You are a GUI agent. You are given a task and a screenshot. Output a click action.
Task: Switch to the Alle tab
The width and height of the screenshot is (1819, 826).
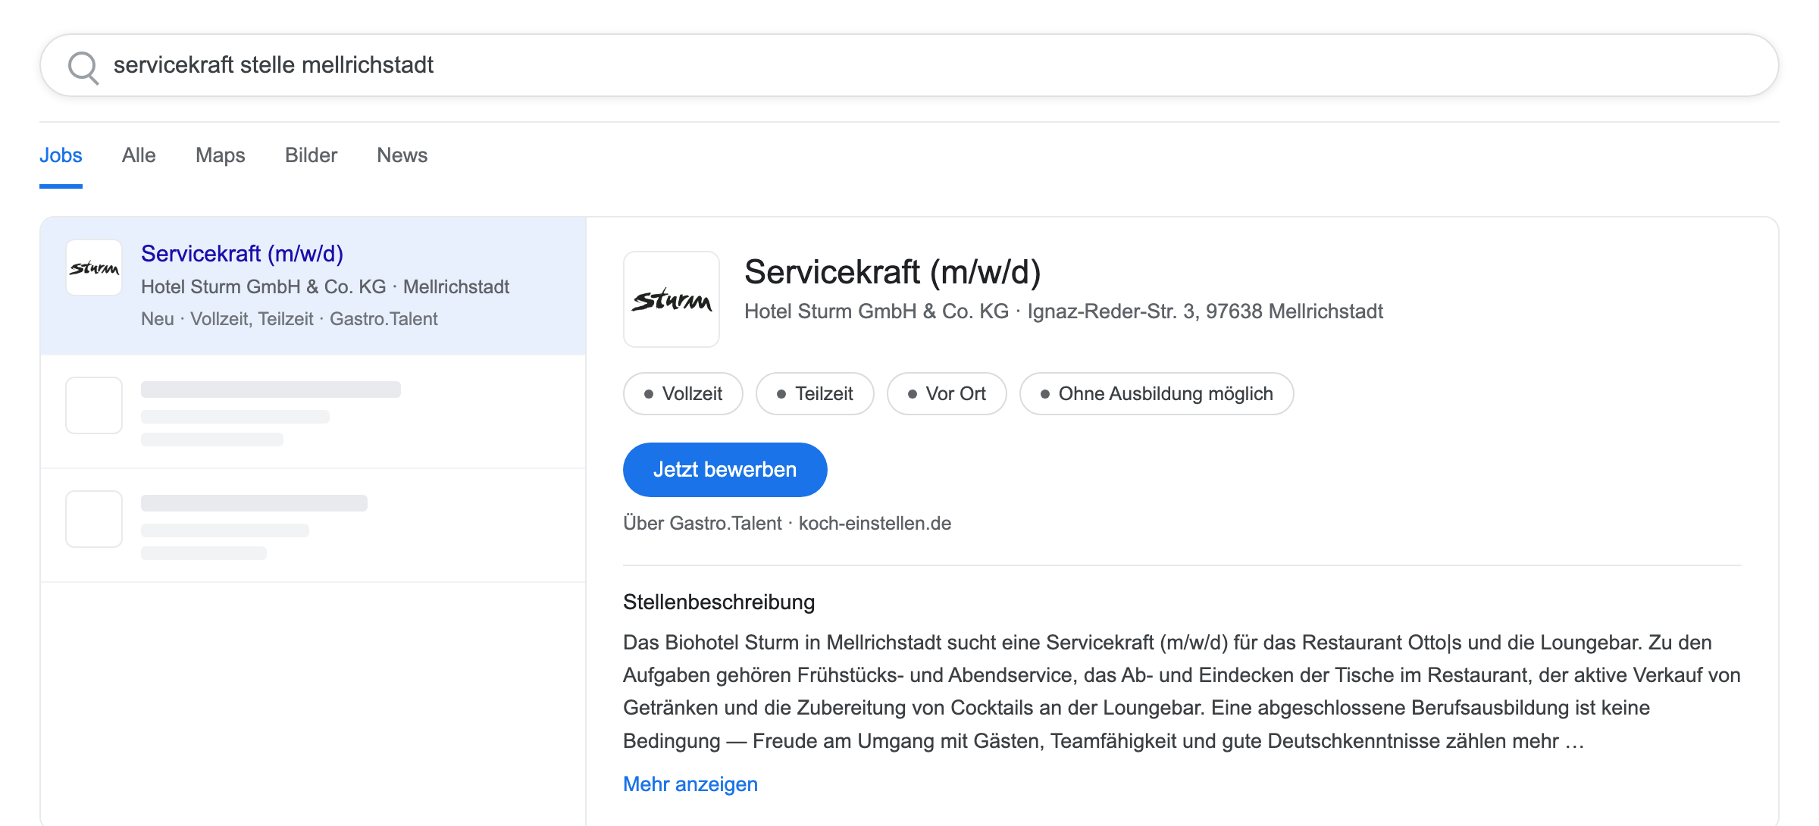point(139,155)
